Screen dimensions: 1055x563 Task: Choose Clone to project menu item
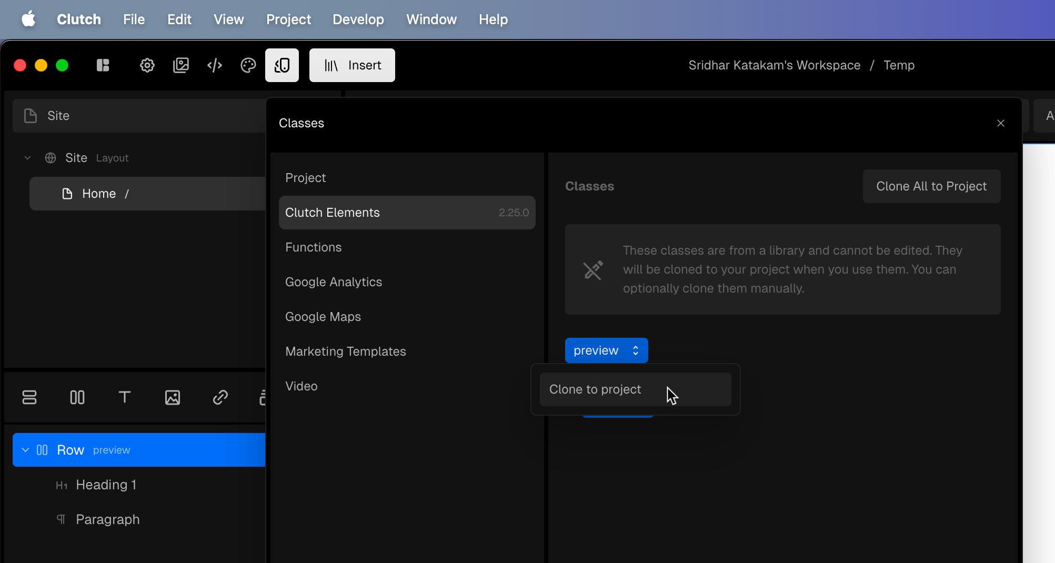[x=635, y=389]
